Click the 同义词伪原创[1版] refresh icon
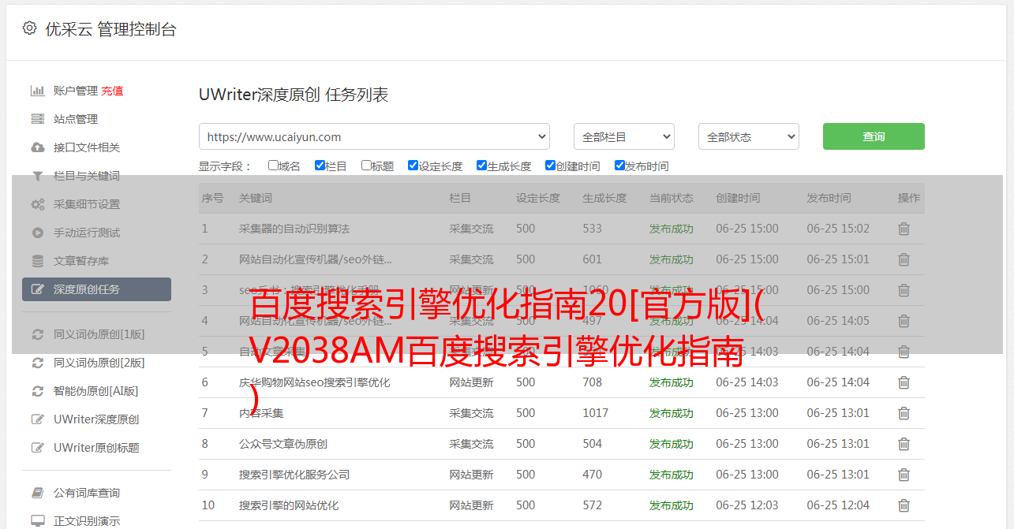This screenshot has width=1014, height=529. 37,334
